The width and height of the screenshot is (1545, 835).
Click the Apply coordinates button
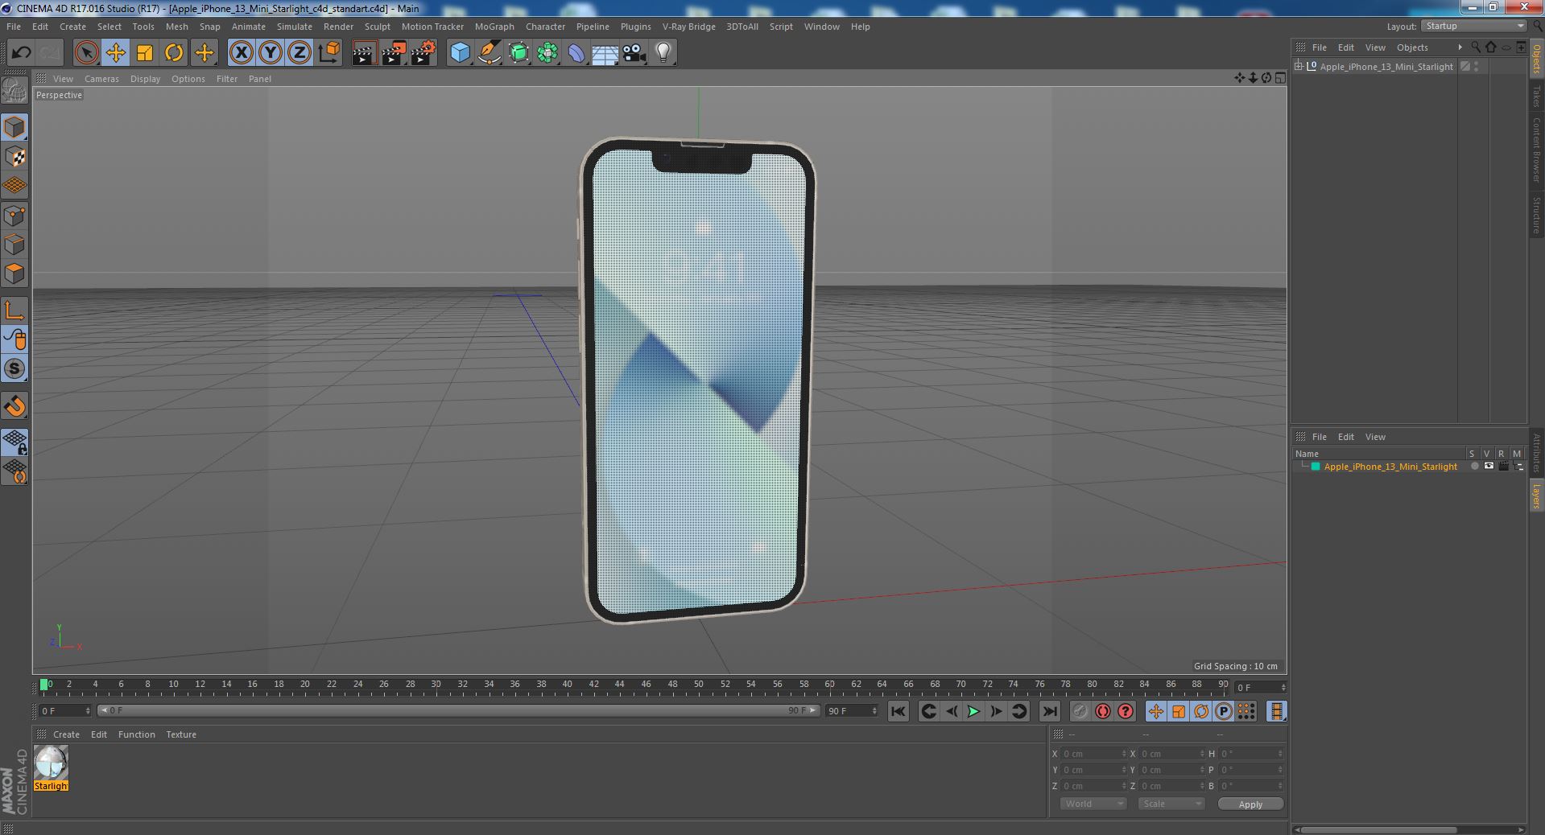pyautogui.click(x=1250, y=804)
